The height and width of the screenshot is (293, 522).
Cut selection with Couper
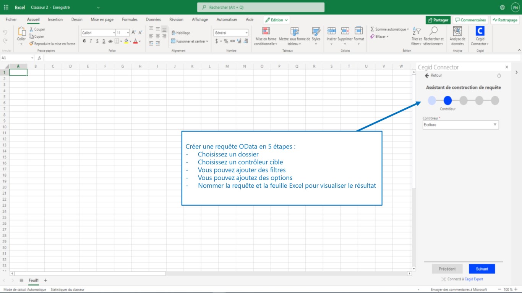tap(37, 29)
